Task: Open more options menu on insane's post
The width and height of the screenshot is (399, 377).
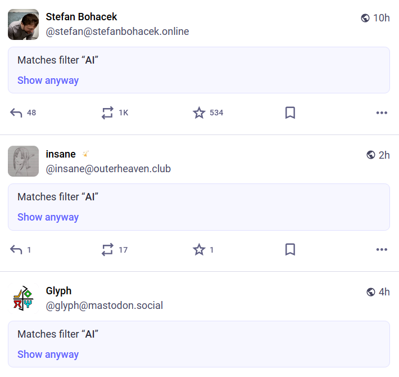Action: 382,249
